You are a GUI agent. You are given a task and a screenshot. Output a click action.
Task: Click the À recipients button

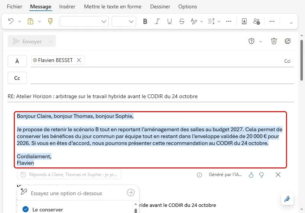[17, 61]
